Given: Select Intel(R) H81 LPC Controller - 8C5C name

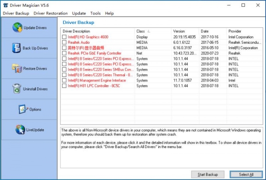Looking at the screenshot, I should (94, 86).
